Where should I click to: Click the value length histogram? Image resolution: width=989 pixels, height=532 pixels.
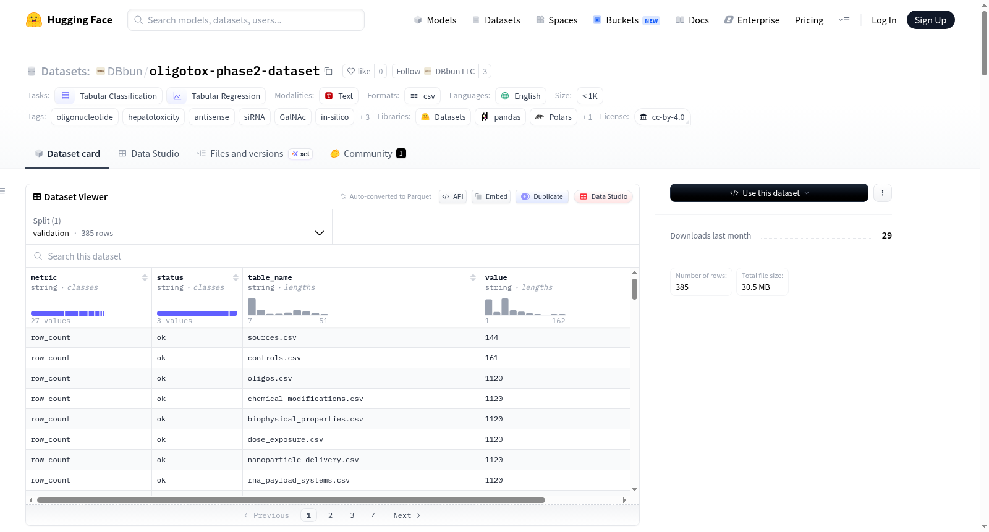[525, 306]
